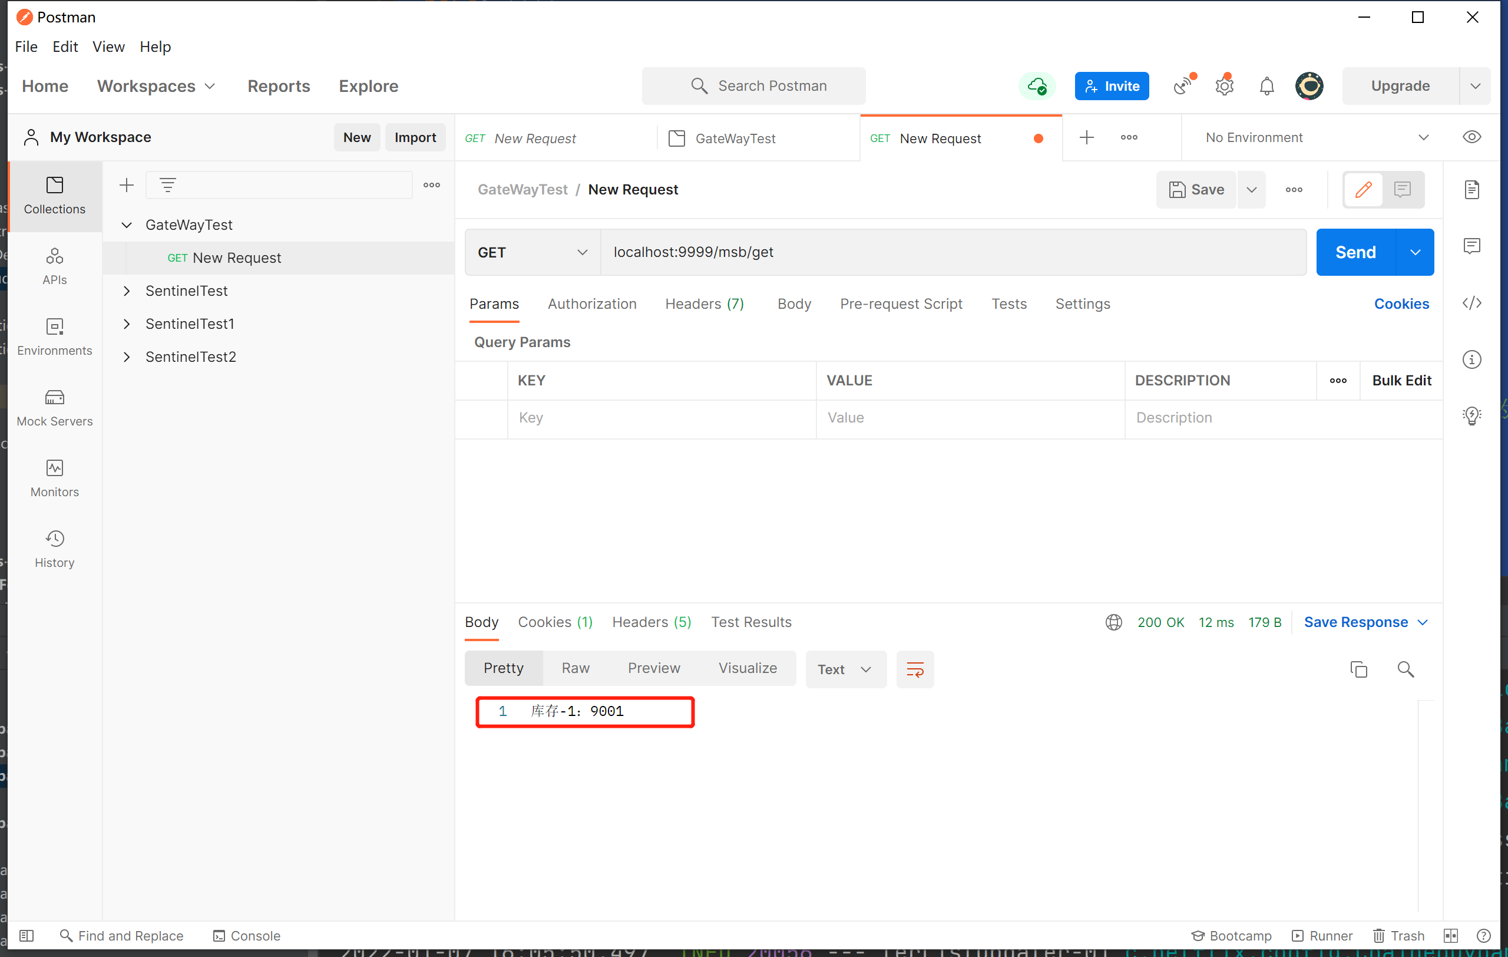Screen dimensions: 1508x957
Task: Click the Import button
Action: [x=415, y=137]
